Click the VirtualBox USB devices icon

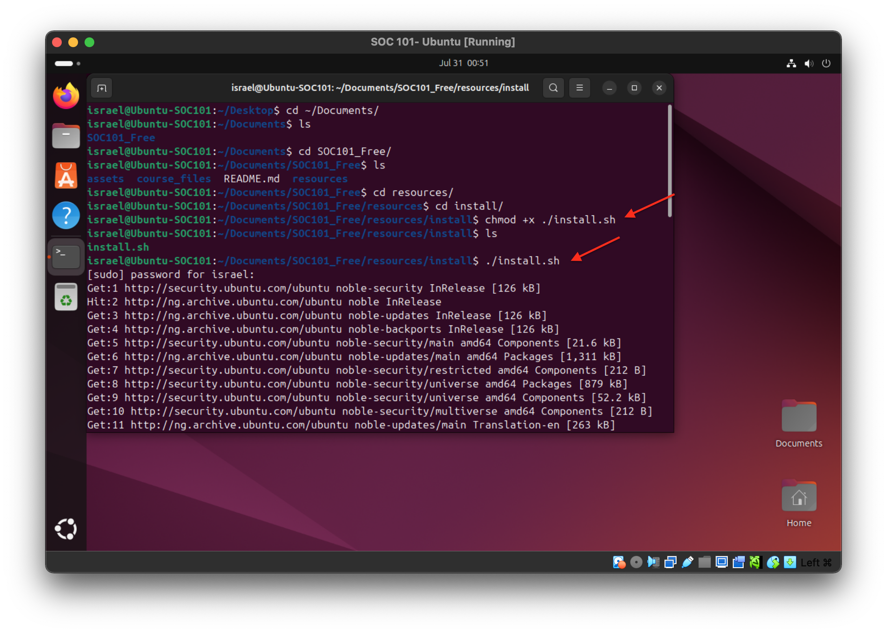point(687,562)
